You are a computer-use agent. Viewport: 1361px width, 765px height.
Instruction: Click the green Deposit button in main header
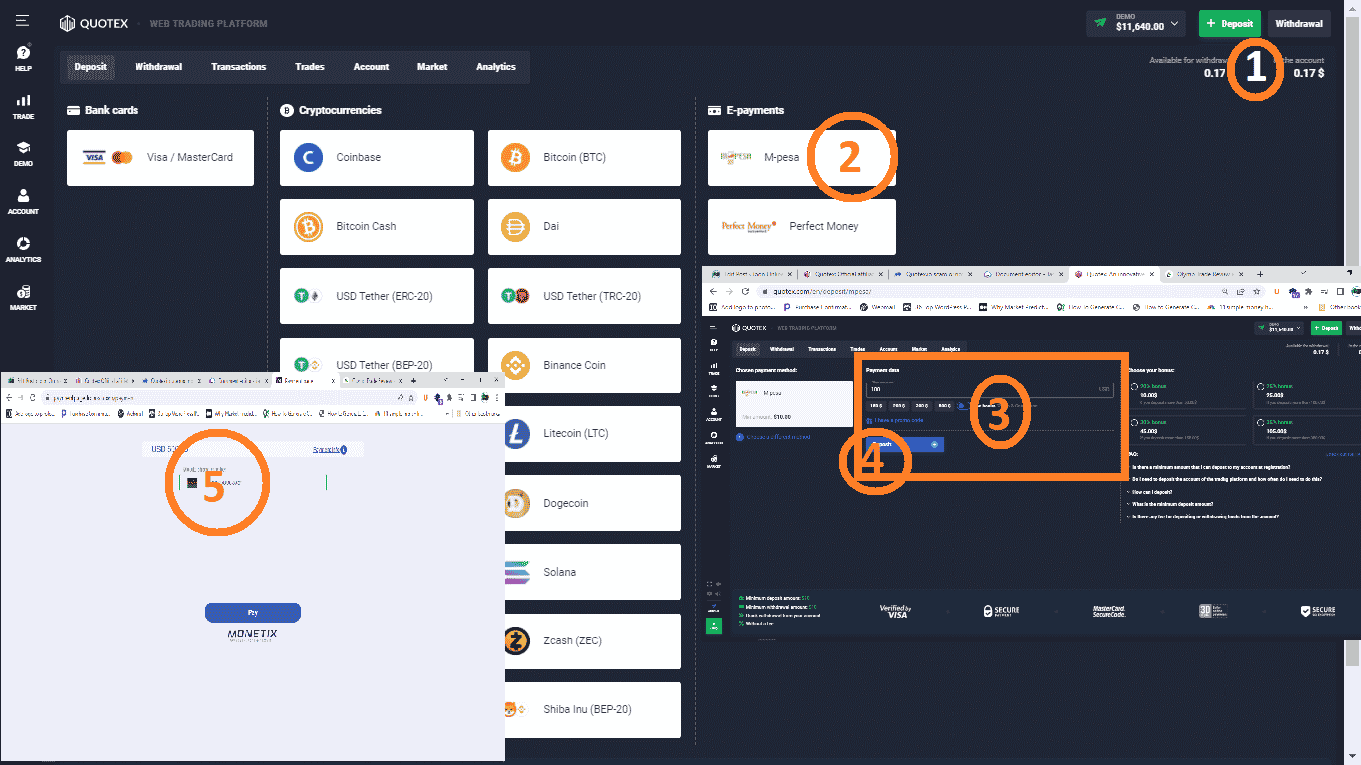(x=1229, y=23)
